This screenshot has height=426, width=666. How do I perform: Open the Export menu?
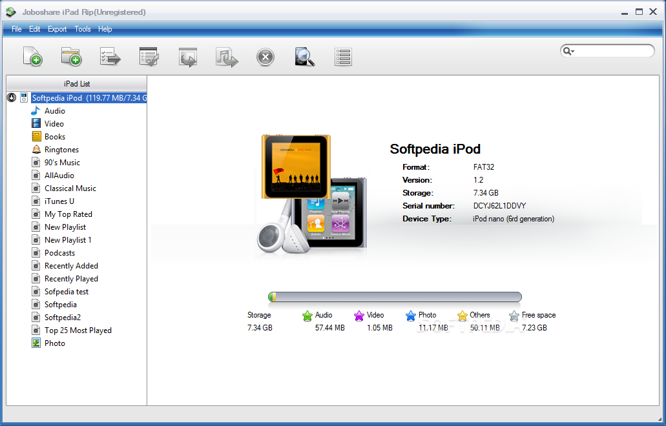point(57,29)
